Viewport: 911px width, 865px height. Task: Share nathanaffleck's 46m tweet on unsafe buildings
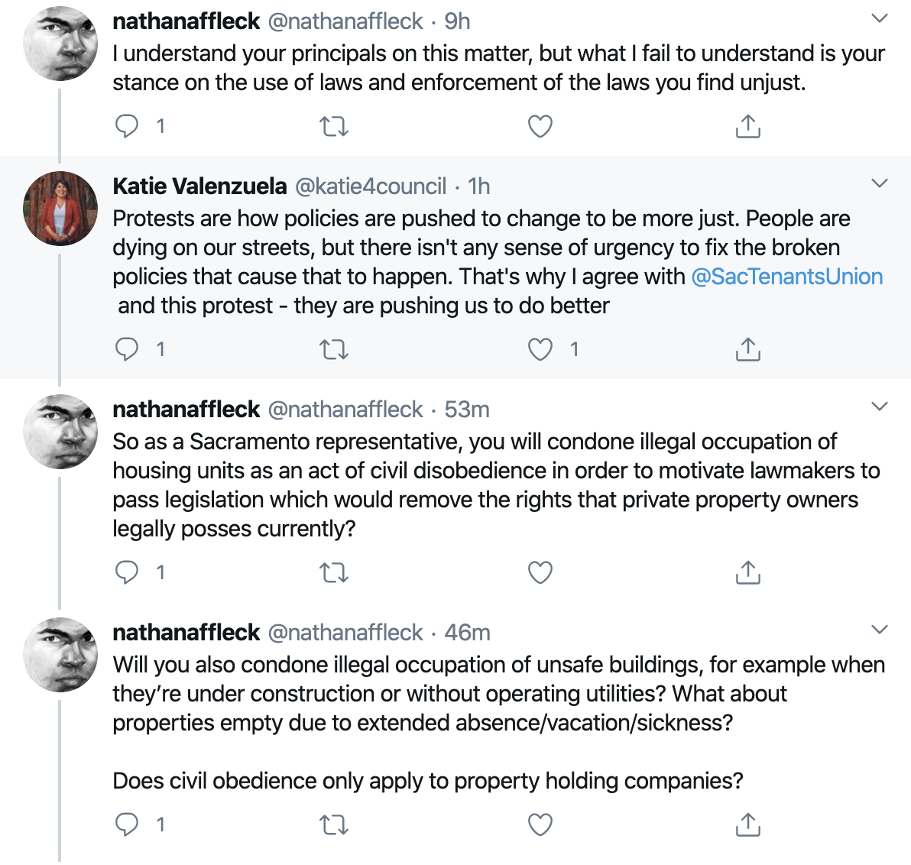click(747, 825)
